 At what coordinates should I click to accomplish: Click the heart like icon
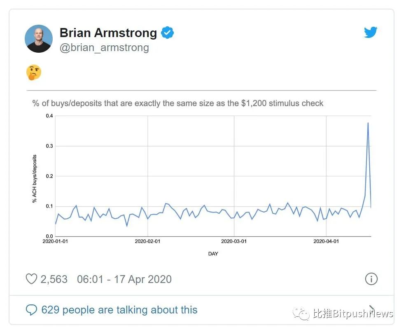click(32, 279)
